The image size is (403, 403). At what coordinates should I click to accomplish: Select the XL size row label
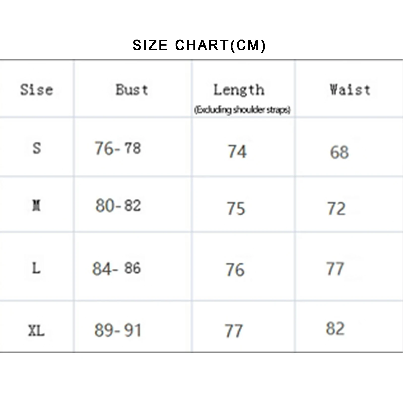pos(37,330)
